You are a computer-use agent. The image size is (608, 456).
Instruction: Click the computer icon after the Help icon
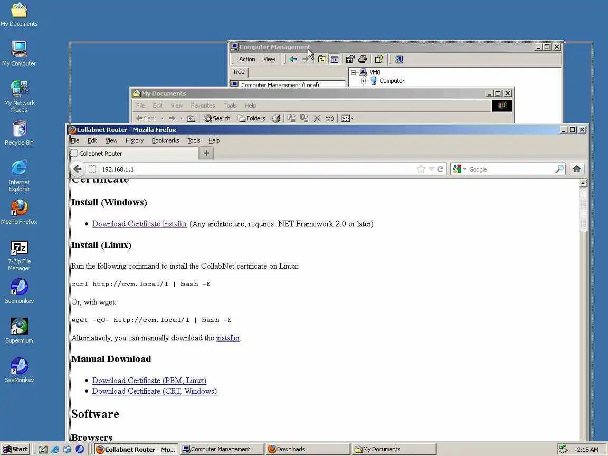399,59
